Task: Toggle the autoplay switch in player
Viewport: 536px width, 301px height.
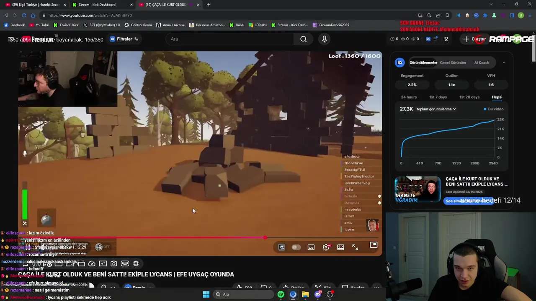Action: coord(296,247)
